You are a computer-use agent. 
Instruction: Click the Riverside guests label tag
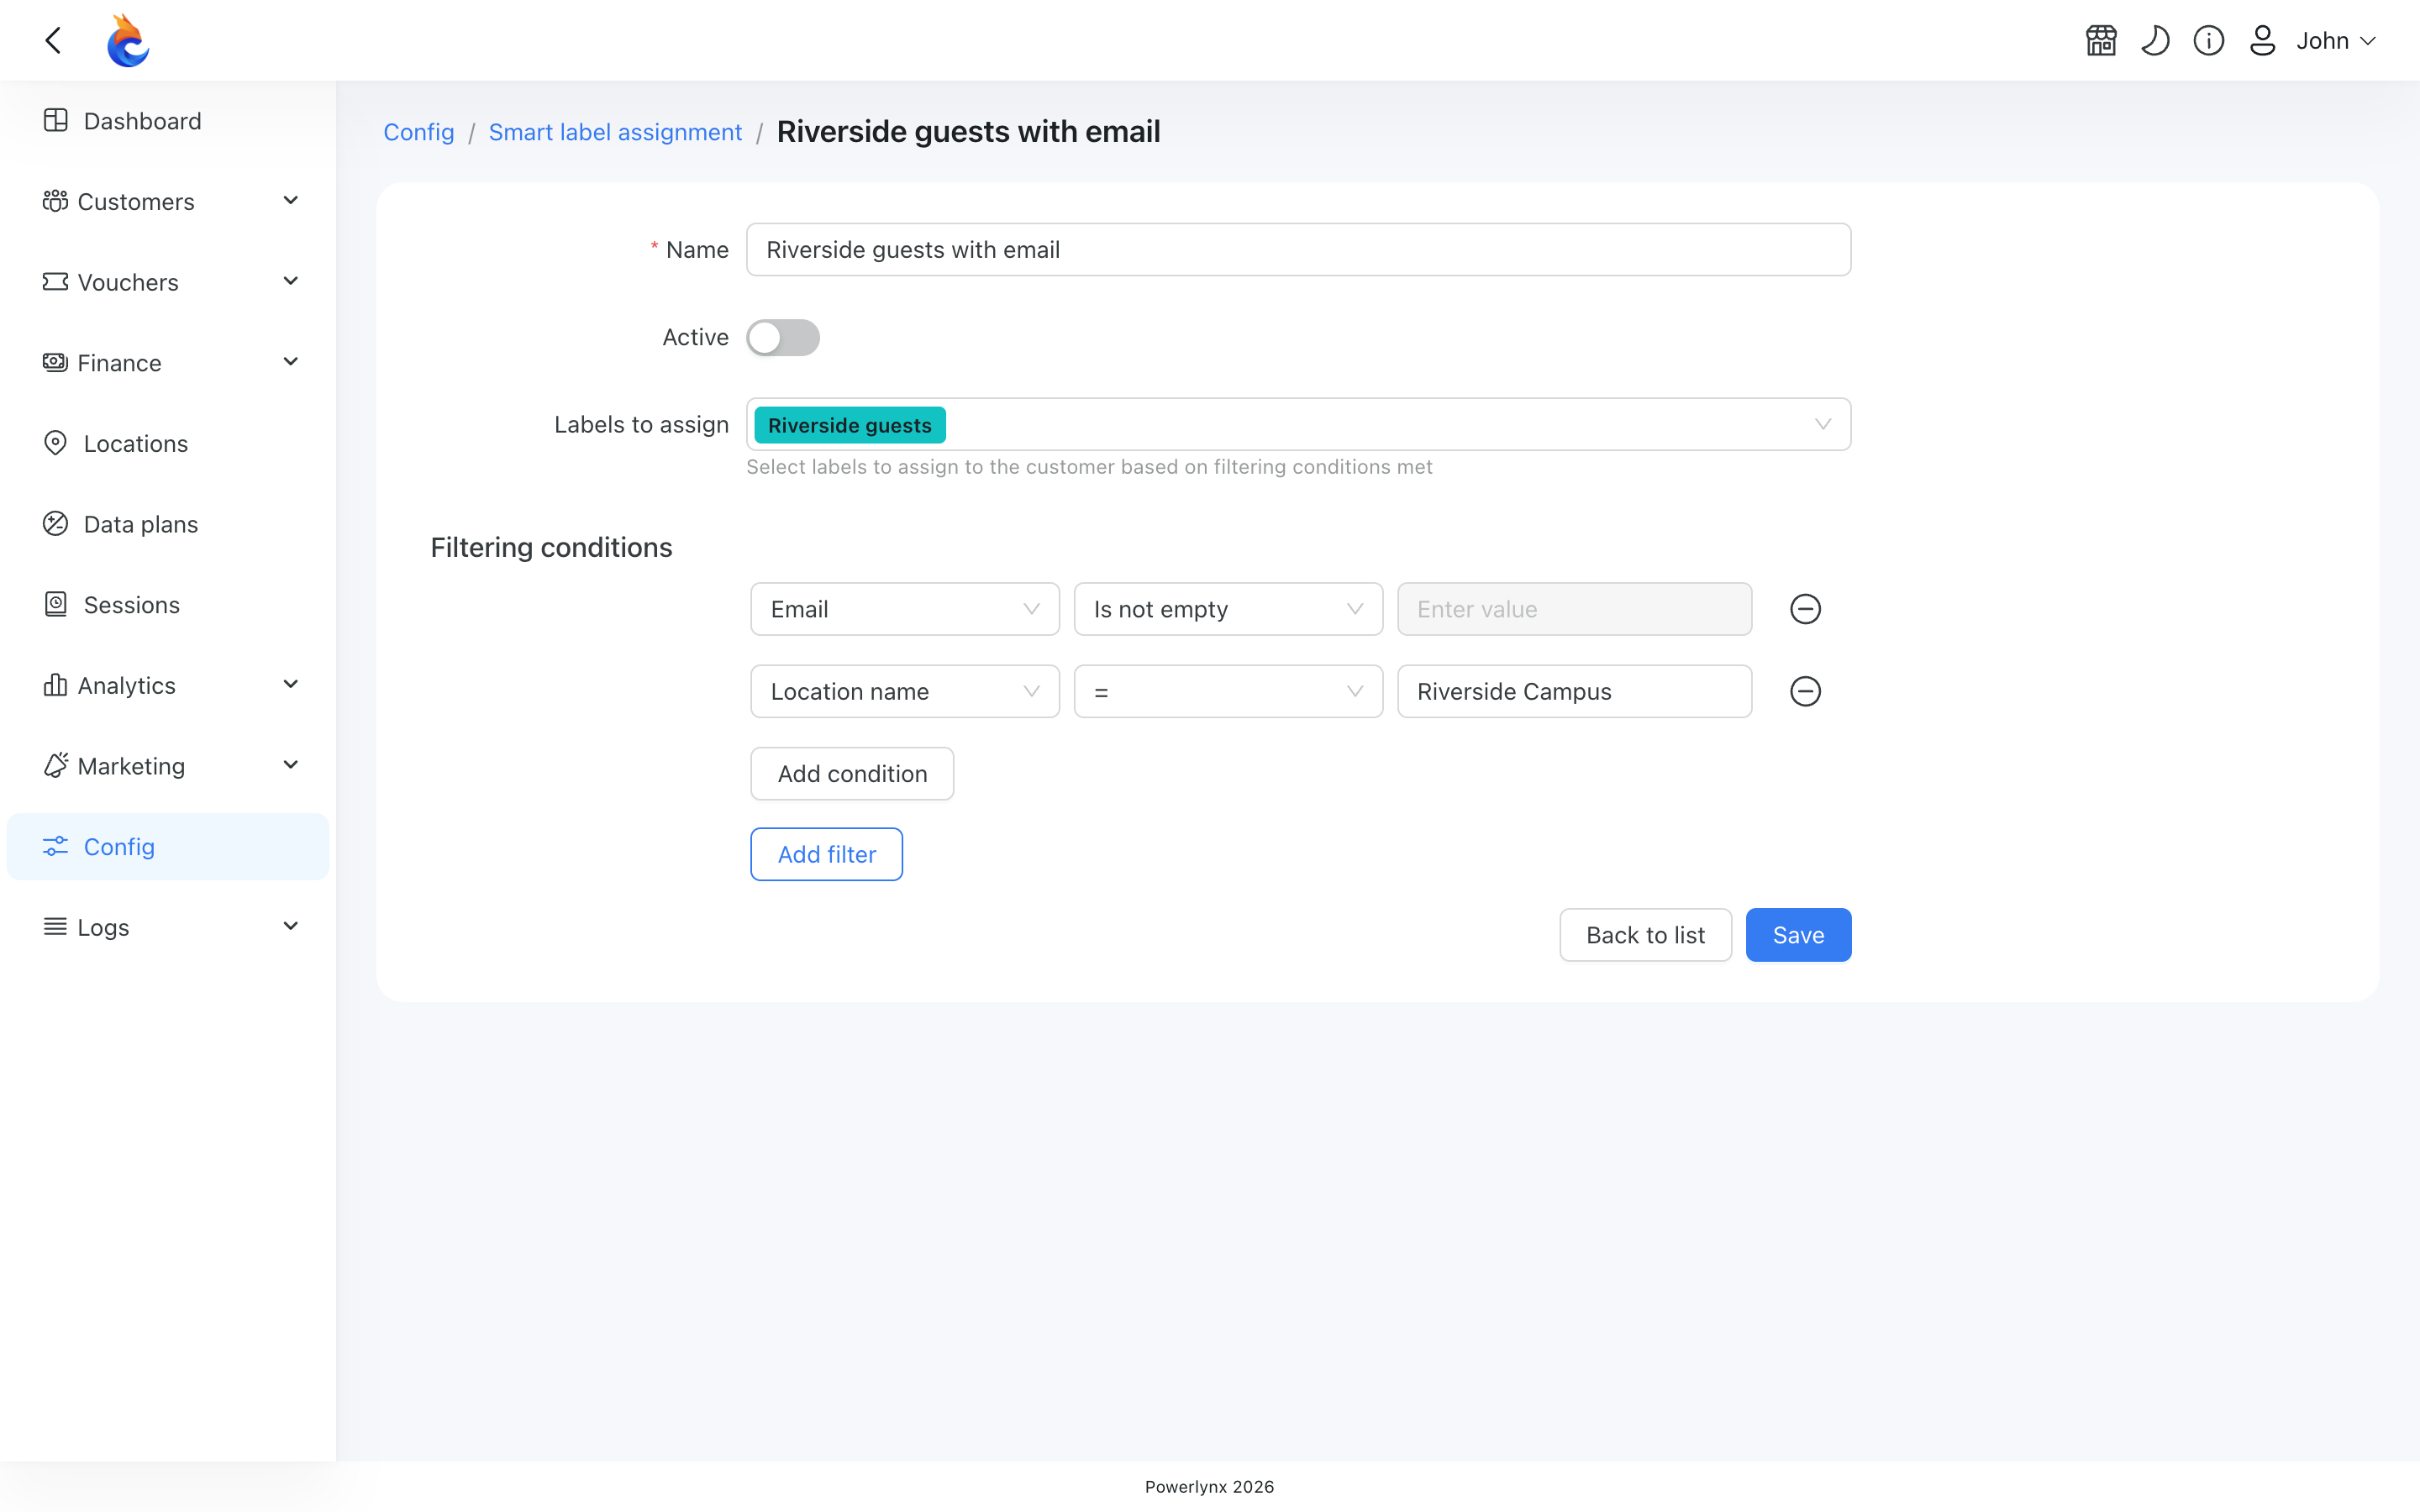(x=850, y=425)
